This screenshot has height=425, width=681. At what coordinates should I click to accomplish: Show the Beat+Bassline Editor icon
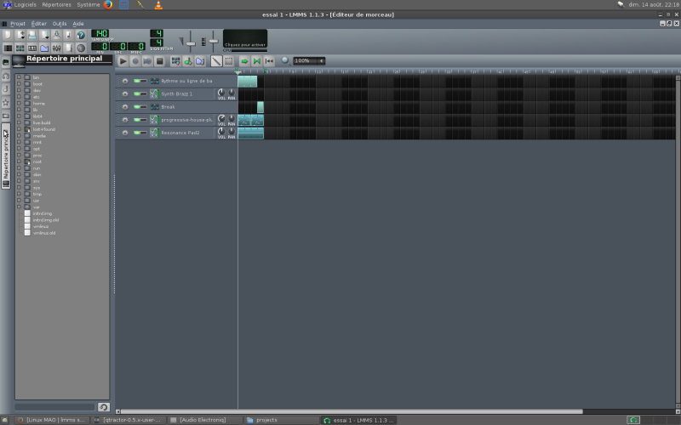click(20, 48)
